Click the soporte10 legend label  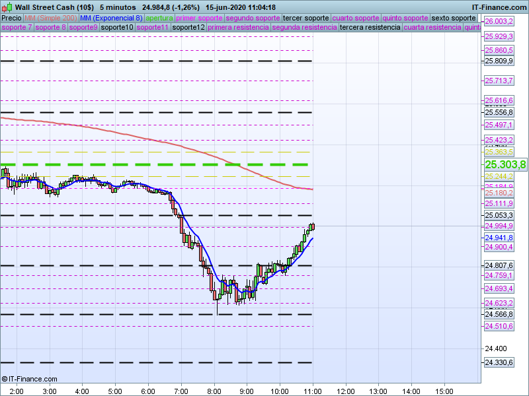pyautogui.click(x=118, y=27)
